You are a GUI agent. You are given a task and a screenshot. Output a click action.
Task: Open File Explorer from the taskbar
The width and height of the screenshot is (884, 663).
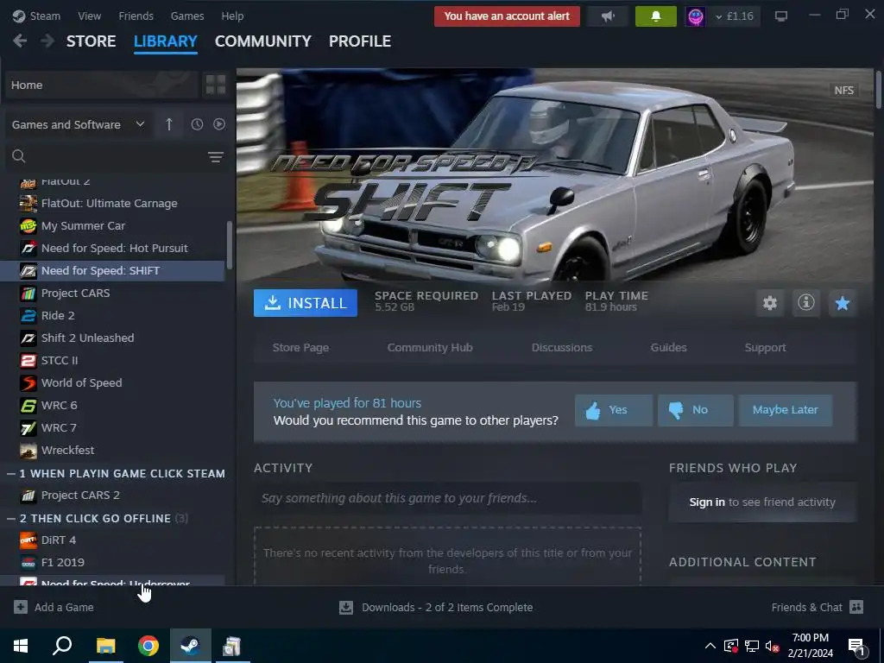pyautogui.click(x=105, y=646)
